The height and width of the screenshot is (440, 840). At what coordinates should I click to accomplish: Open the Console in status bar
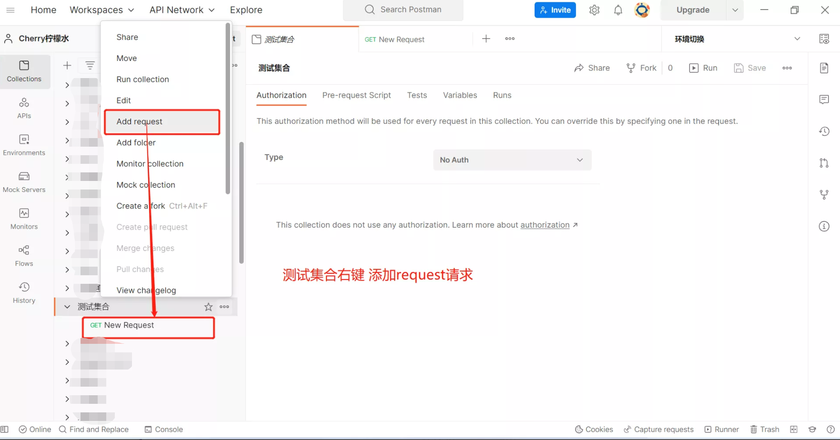pyautogui.click(x=164, y=430)
